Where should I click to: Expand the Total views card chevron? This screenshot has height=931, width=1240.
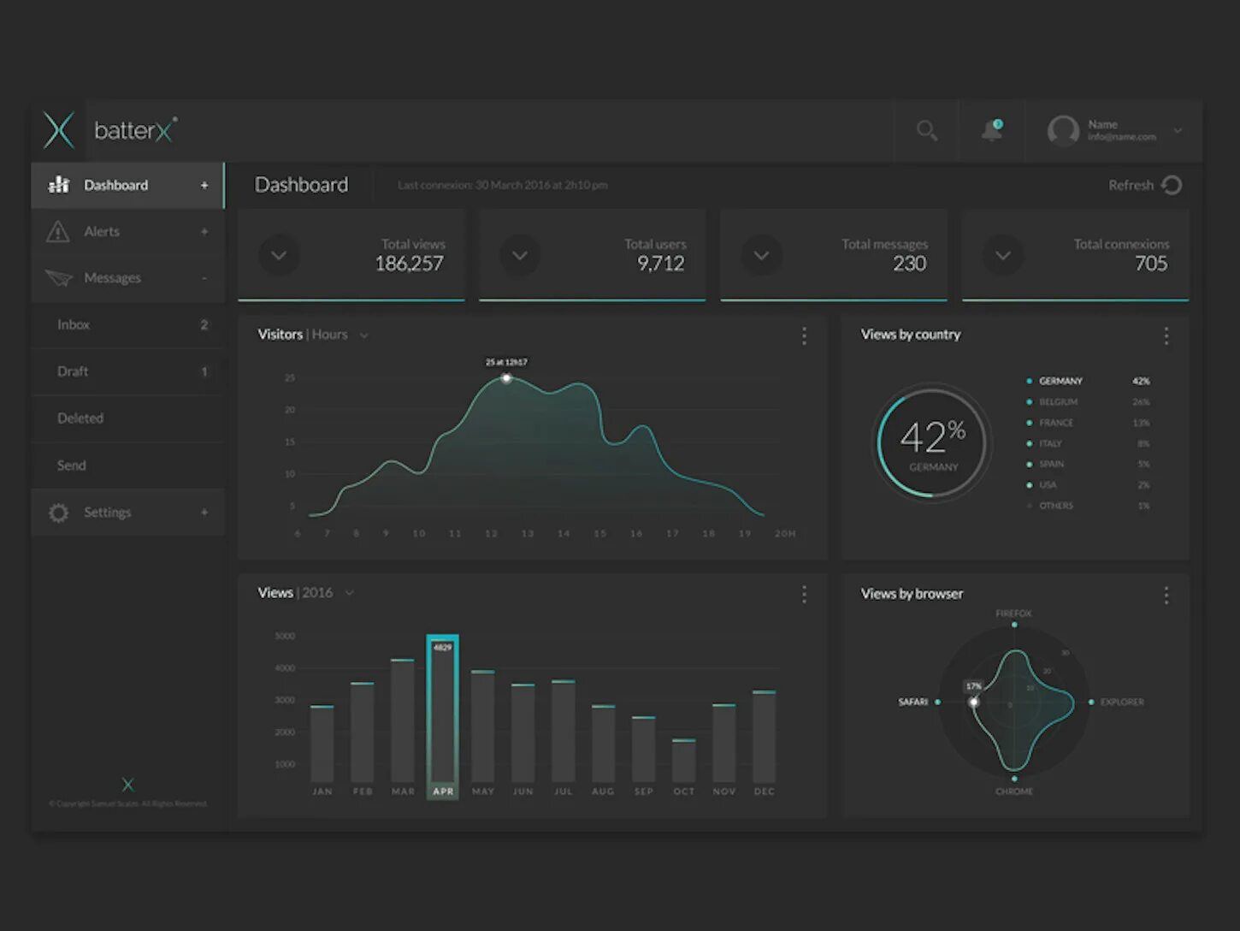[279, 255]
